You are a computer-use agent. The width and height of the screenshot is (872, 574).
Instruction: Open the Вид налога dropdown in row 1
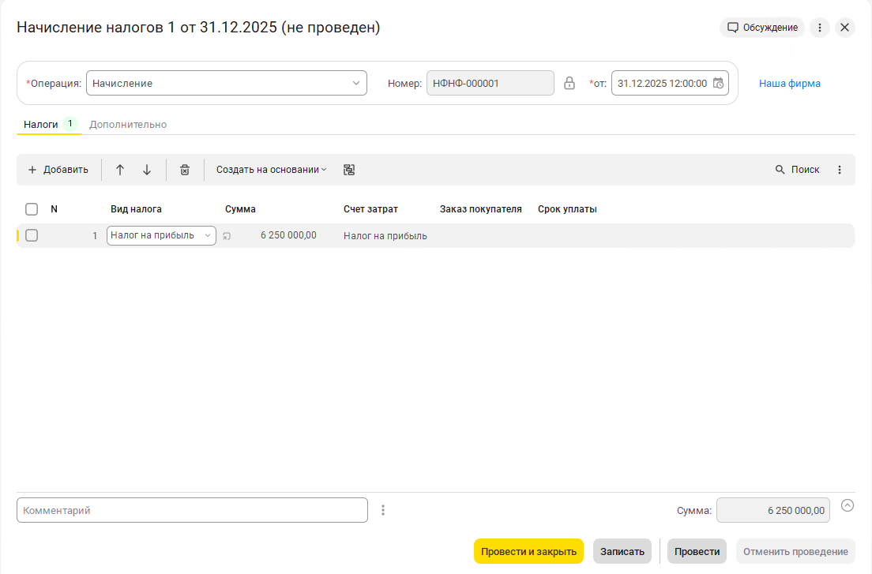pos(208,235)
